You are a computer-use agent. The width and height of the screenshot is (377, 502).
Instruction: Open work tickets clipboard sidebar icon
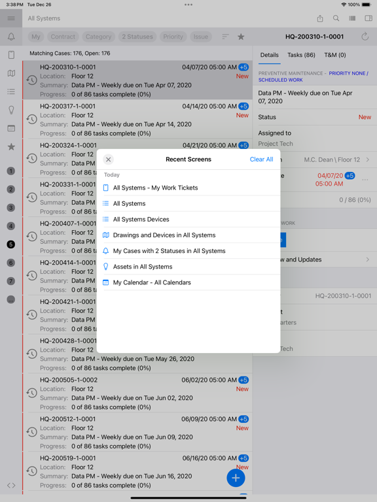11,55
